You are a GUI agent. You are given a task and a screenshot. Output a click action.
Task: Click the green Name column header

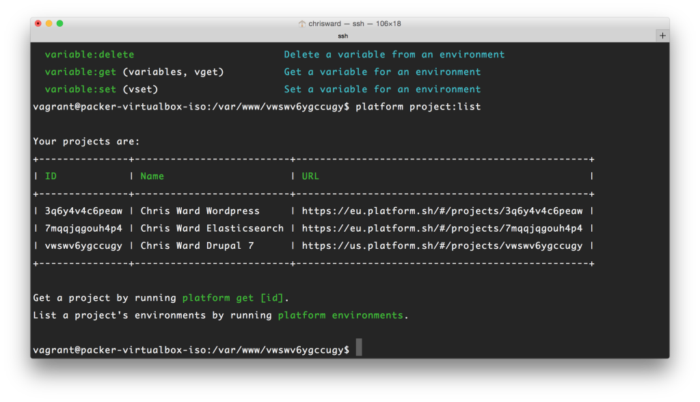click(x=152, y=176)
